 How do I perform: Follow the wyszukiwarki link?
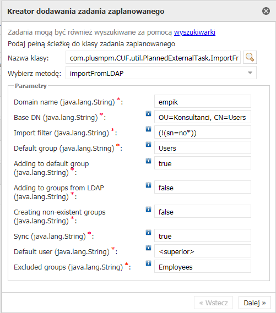tap(194, 32)
